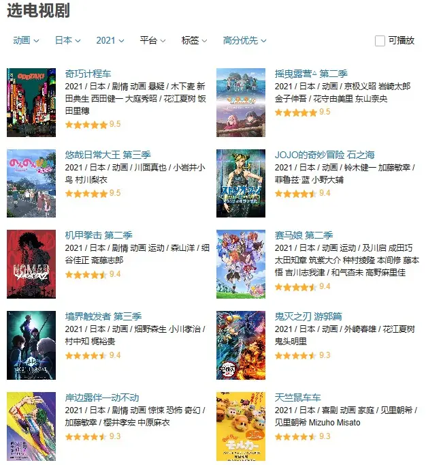Click the 奇巧计程车 poster thumbnail
Screen dimensions: 426x465
[31, 102]
